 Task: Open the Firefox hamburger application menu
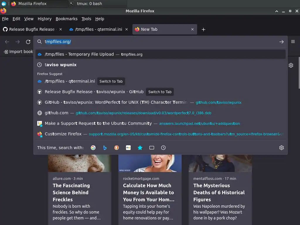[x=293, y=42]
